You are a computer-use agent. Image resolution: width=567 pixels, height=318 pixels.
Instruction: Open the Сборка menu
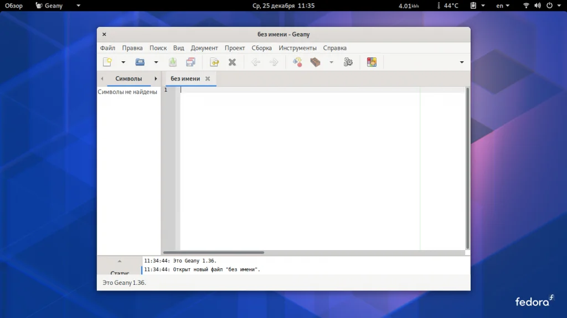(x=262, y=48)
